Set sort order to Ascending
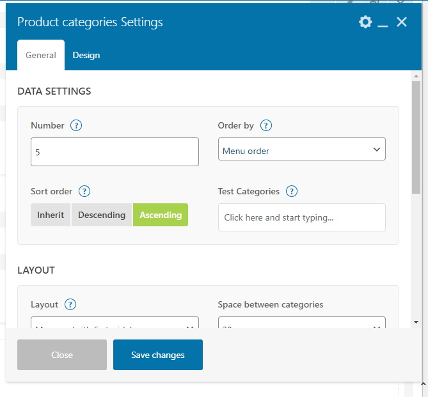428x397 pixels. point(161,215)
